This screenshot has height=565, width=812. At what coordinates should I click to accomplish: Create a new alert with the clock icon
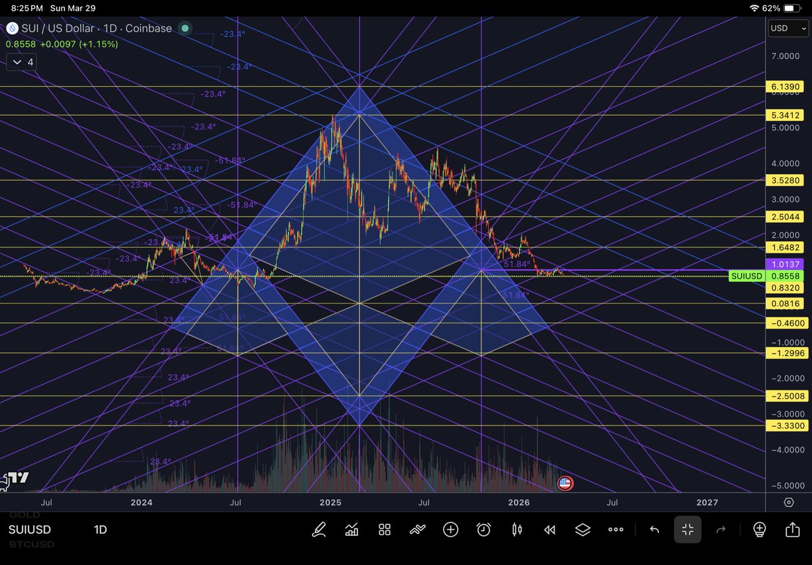pyautogui.click(x=483, y=529)
